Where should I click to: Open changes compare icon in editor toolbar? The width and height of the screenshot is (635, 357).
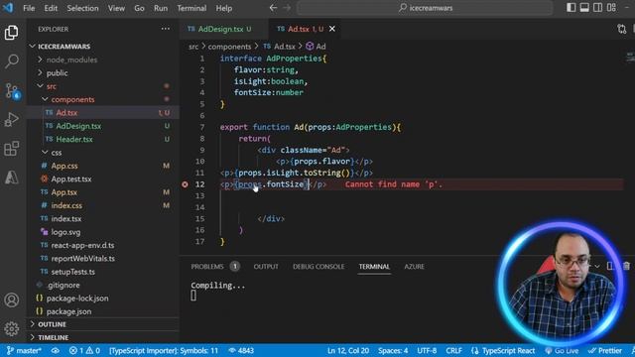pyautogui.click(x=622, y=29)
